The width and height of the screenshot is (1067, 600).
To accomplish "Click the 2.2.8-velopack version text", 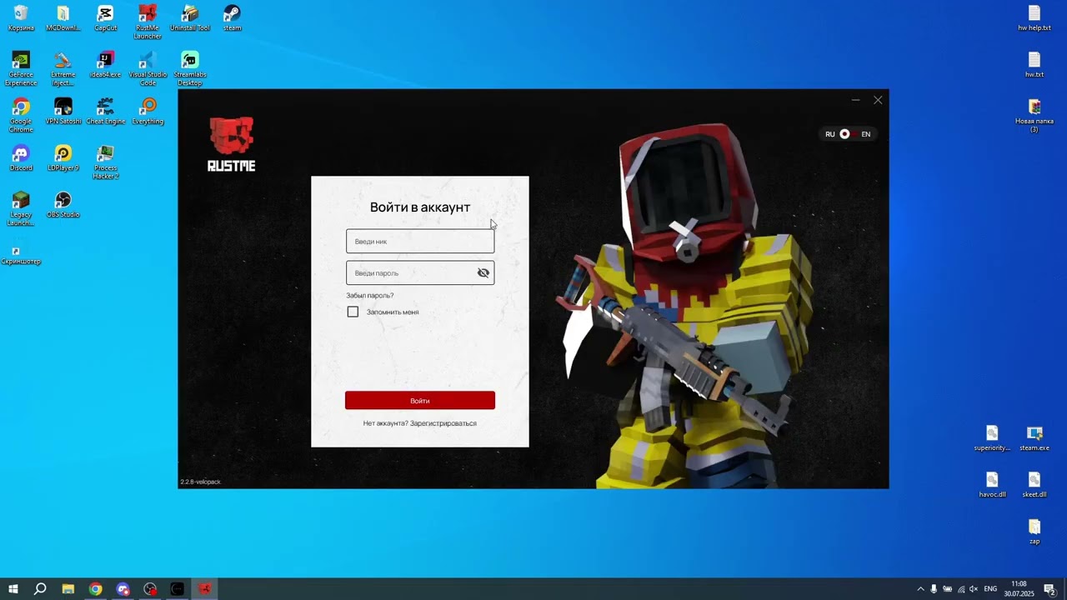I will 201,482.
